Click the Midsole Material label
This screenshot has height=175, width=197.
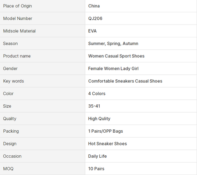[x=19, y=31]
